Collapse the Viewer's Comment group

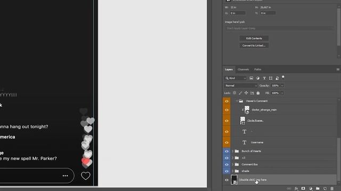tap(237, 101)
